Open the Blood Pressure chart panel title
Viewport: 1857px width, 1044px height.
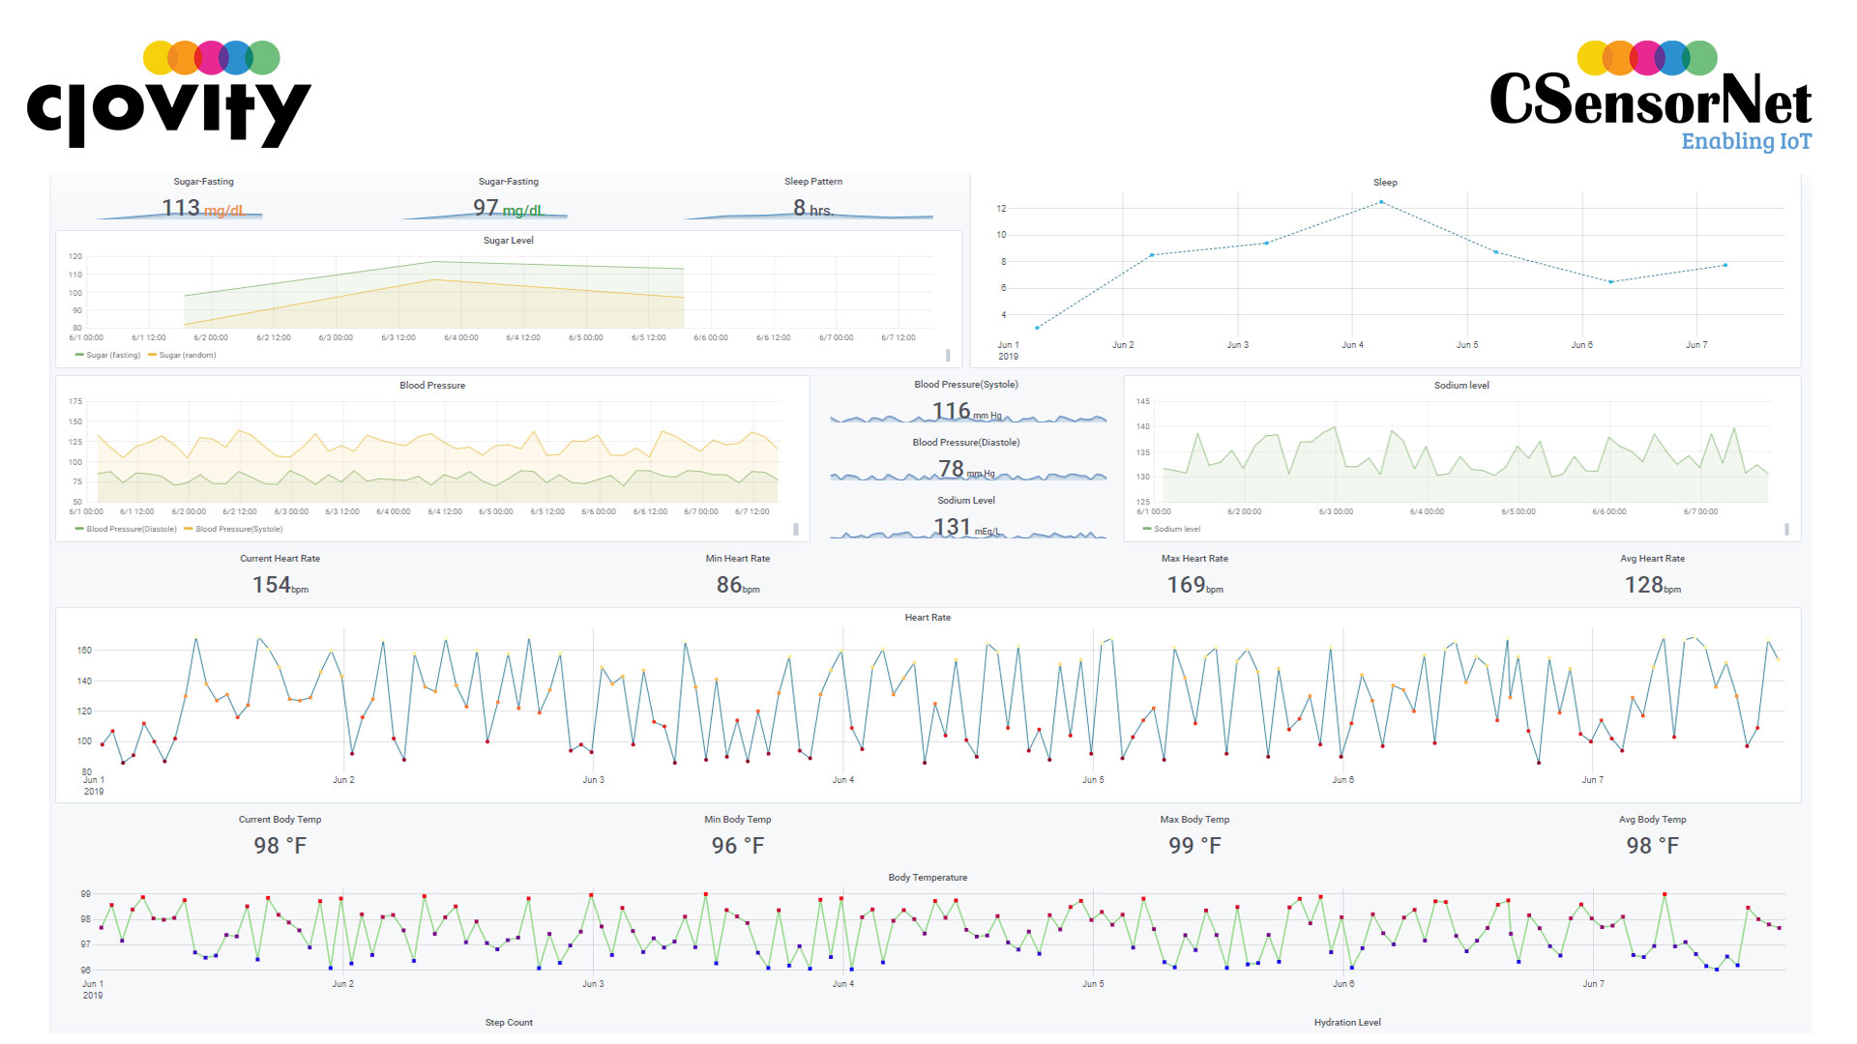point(432,386)
